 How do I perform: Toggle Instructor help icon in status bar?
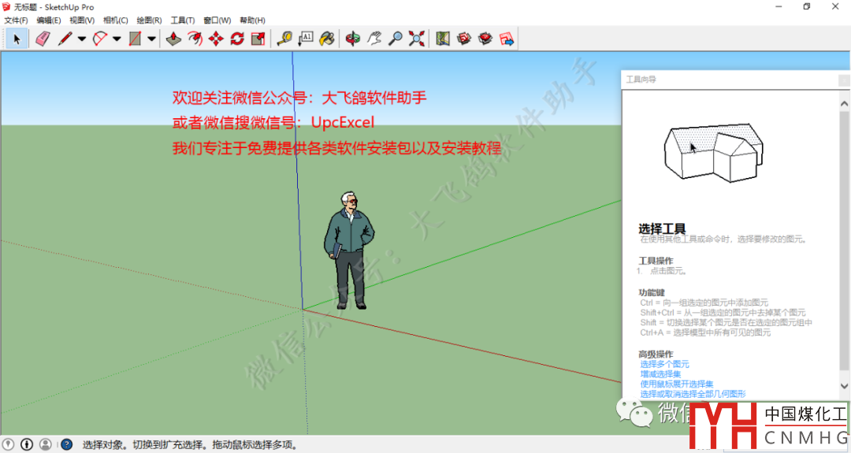(67, 444)
